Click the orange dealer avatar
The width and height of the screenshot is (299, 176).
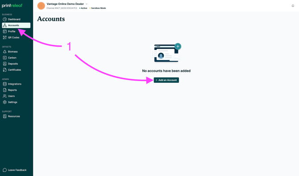41,6
